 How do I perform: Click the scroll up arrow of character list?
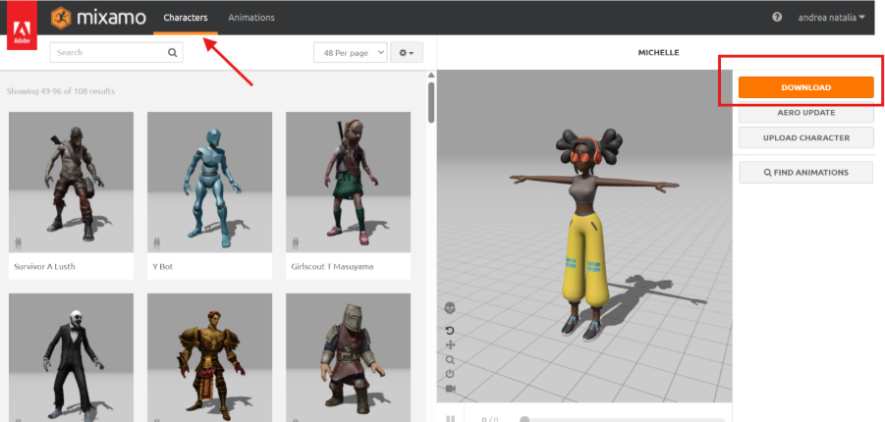(x=431, y=75)
